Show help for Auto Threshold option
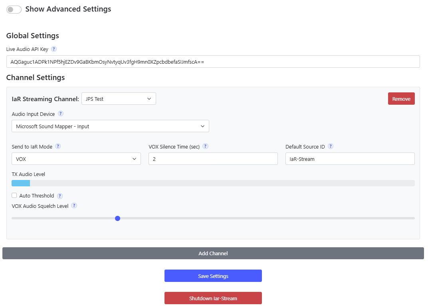This screenshot has width=428, height=307. point(60,196)
